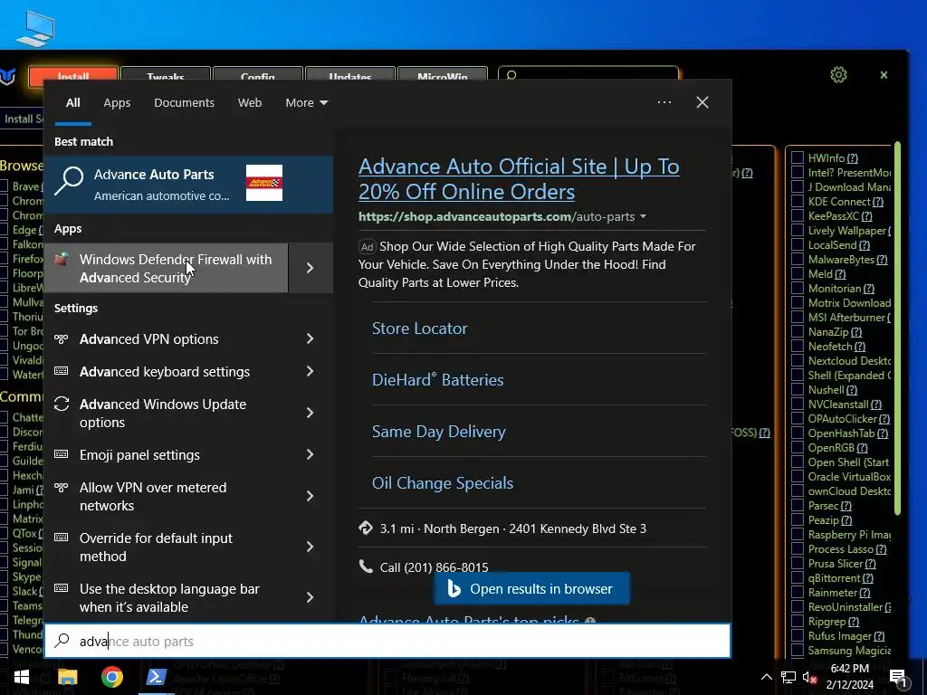
Task: Expand Advanced Windows Update options arrow
Action: (311, 413)
